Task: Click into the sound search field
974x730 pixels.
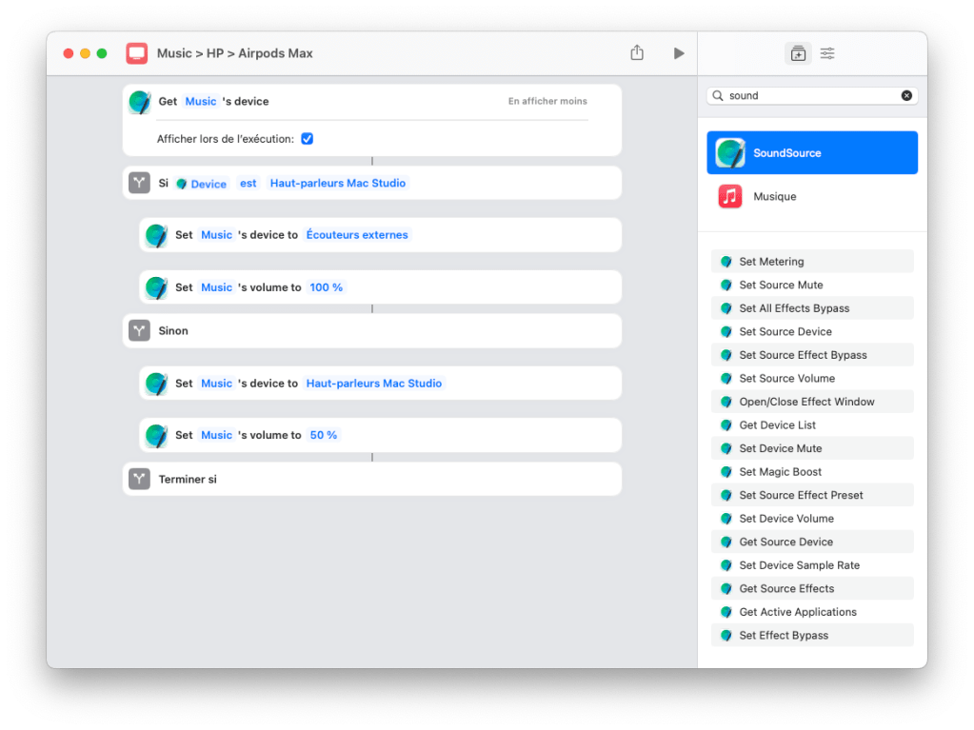Action: coord(809,95)
